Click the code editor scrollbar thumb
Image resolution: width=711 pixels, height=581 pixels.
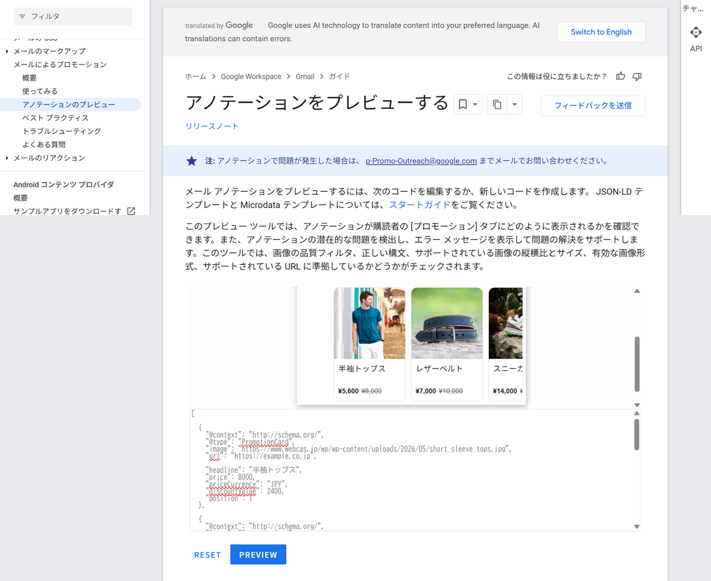(x=637, y=434)
